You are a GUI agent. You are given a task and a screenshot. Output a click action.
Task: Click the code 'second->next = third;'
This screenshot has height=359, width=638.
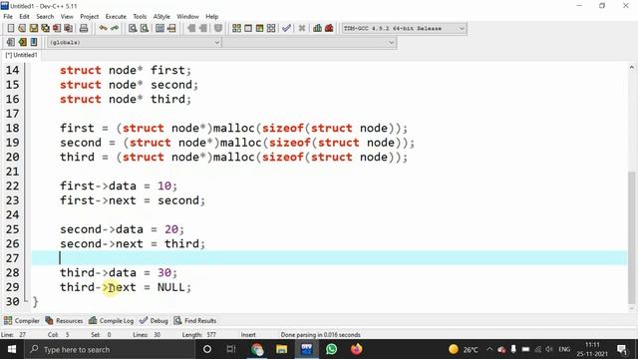click(133, 243)
